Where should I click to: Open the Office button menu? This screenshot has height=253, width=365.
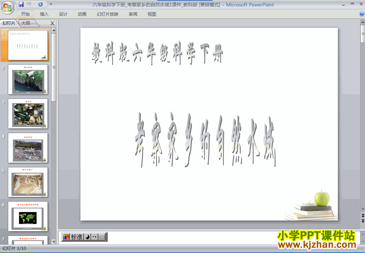[8, 7]
